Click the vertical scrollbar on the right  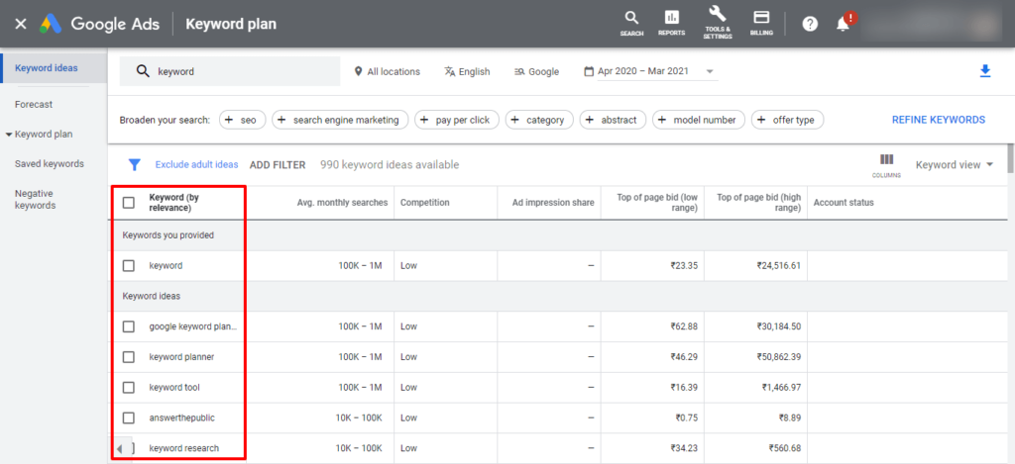coord(1010,158)
